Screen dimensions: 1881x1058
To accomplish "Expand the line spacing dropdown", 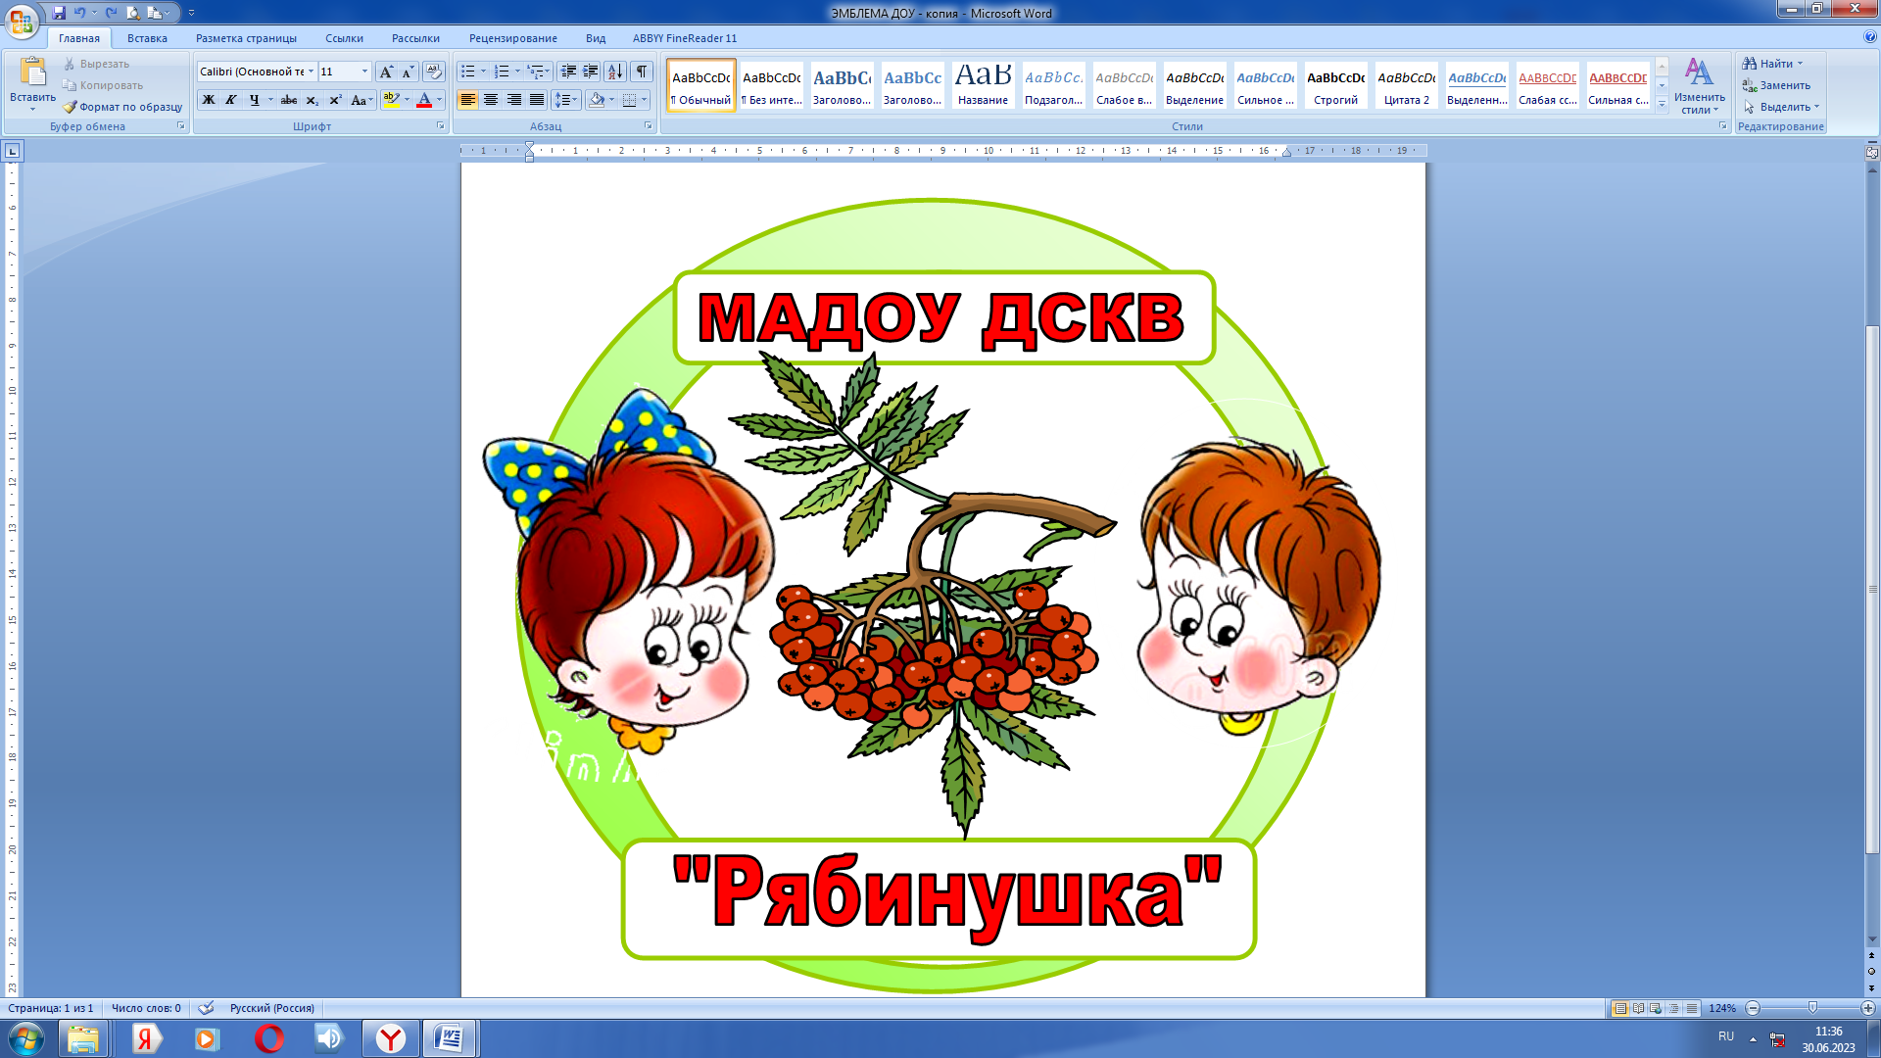I will pyautogui.click(x=574, y=100).
